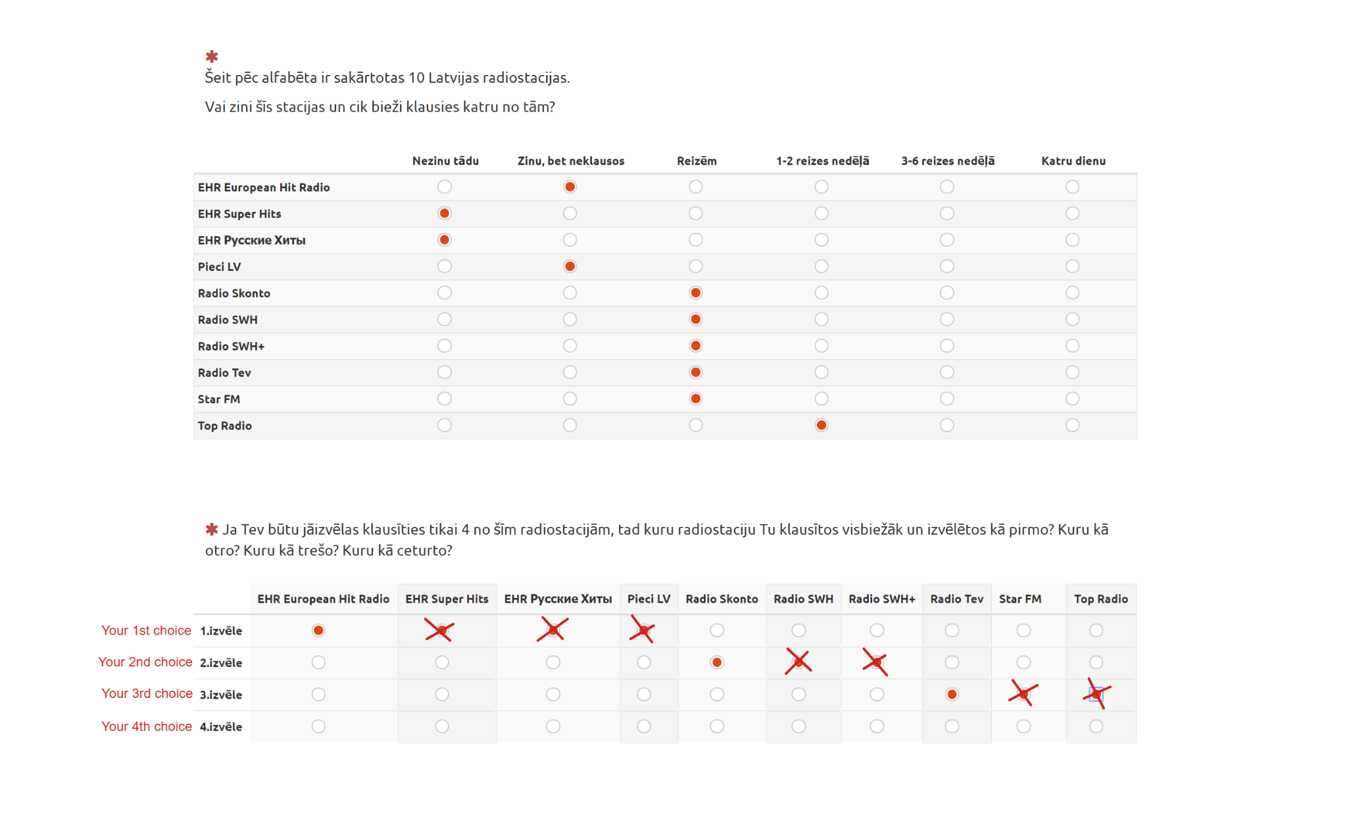Choose 'Zinu, bet neklausos' for EHR Super Hits
This screenshot has height=819, width=1347.
point(570,213)
